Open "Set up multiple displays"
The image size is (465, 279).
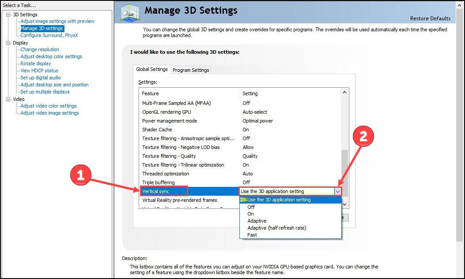pos(45,92)
